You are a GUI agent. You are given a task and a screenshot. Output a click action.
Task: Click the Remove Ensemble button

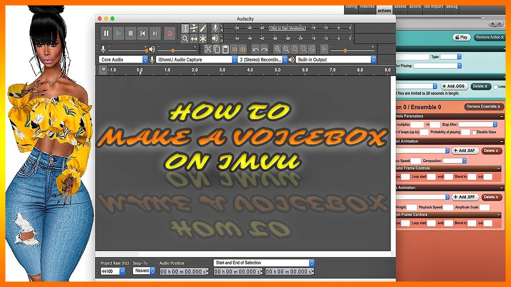click(484, 107)
